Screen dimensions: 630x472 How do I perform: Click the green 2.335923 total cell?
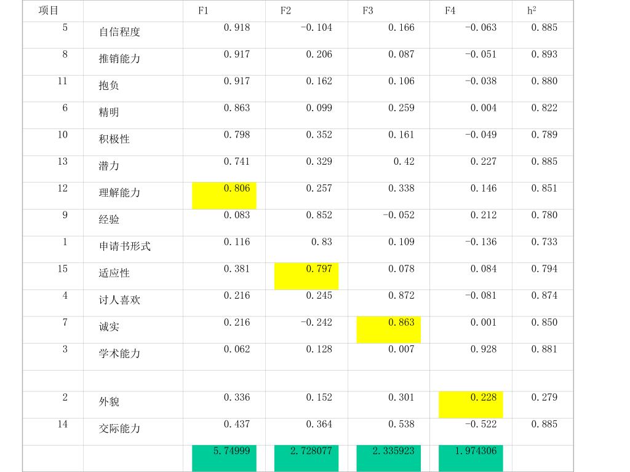(389, 458)
